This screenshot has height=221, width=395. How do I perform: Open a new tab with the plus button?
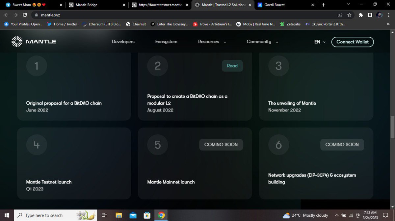(323, 5)
